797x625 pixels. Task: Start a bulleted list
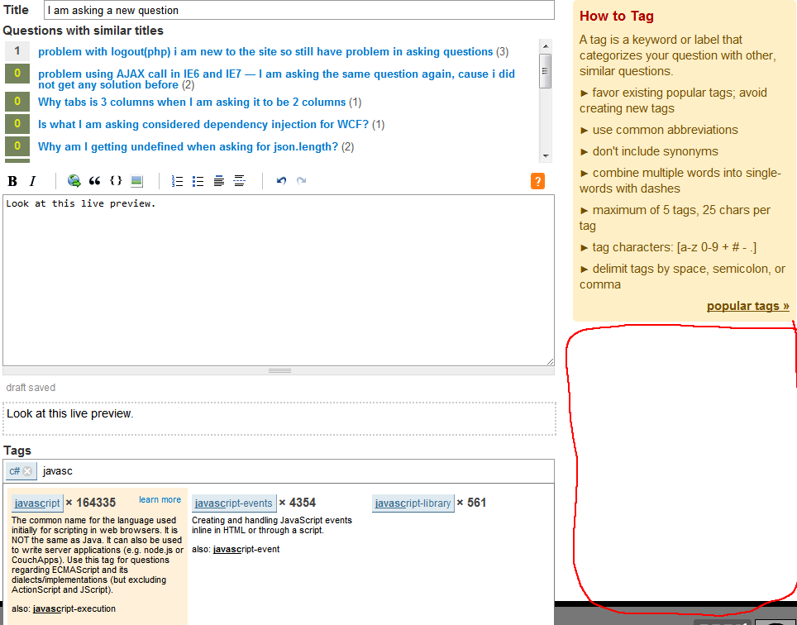point(198,181)
